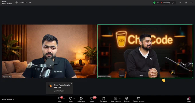Open meeting Settings gear

126,98
